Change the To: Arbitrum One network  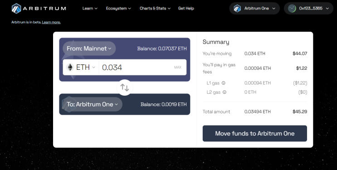click(x=93, y=104)
